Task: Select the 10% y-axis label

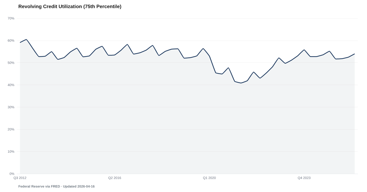Action: tap(11, 151)
